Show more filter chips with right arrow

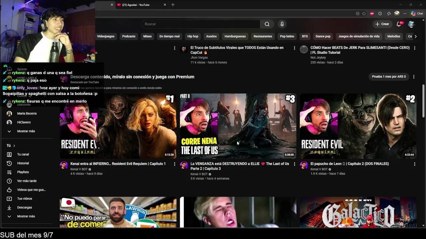tap(415, 37)
